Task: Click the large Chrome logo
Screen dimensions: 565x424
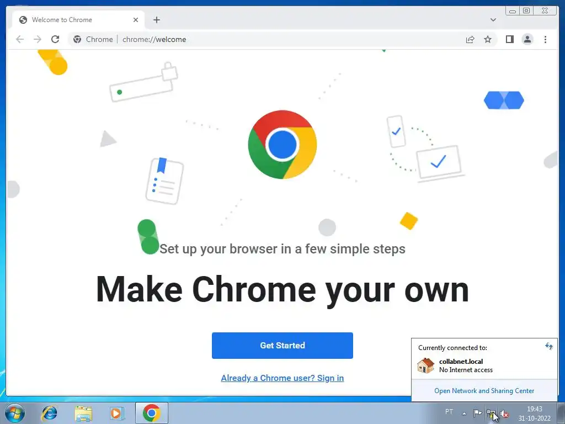Action: pos(282,145)
